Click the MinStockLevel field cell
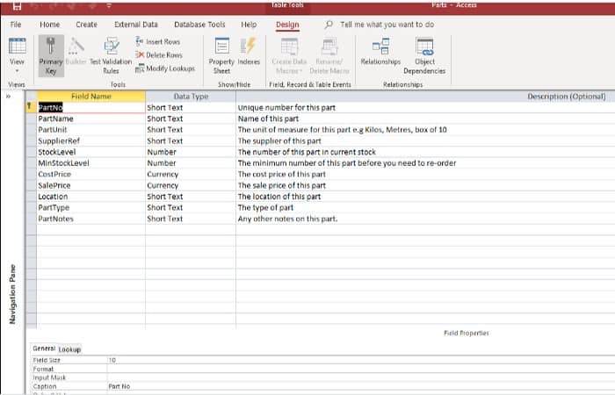The image size is (615, 395). [x=91, y=163]
